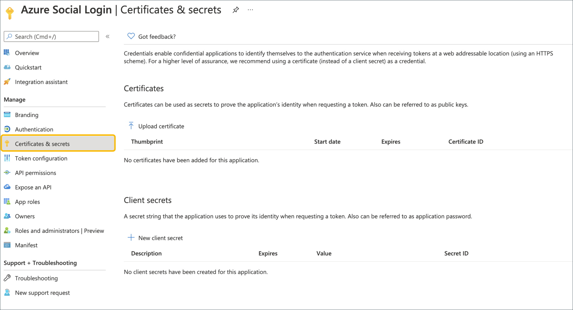Open the more options ellipsis in the header
The width and height of the screenshot is (573, 310).
[x=250, y=10]
